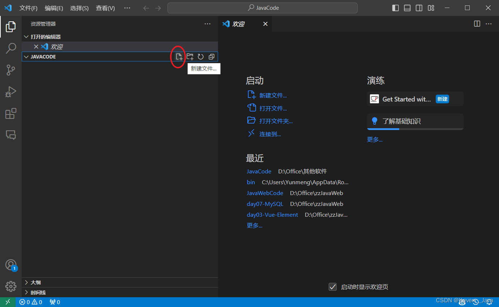Open the 编辑(E) menu
This screenshot has width=499, height=307.
(x=54, y=8)
